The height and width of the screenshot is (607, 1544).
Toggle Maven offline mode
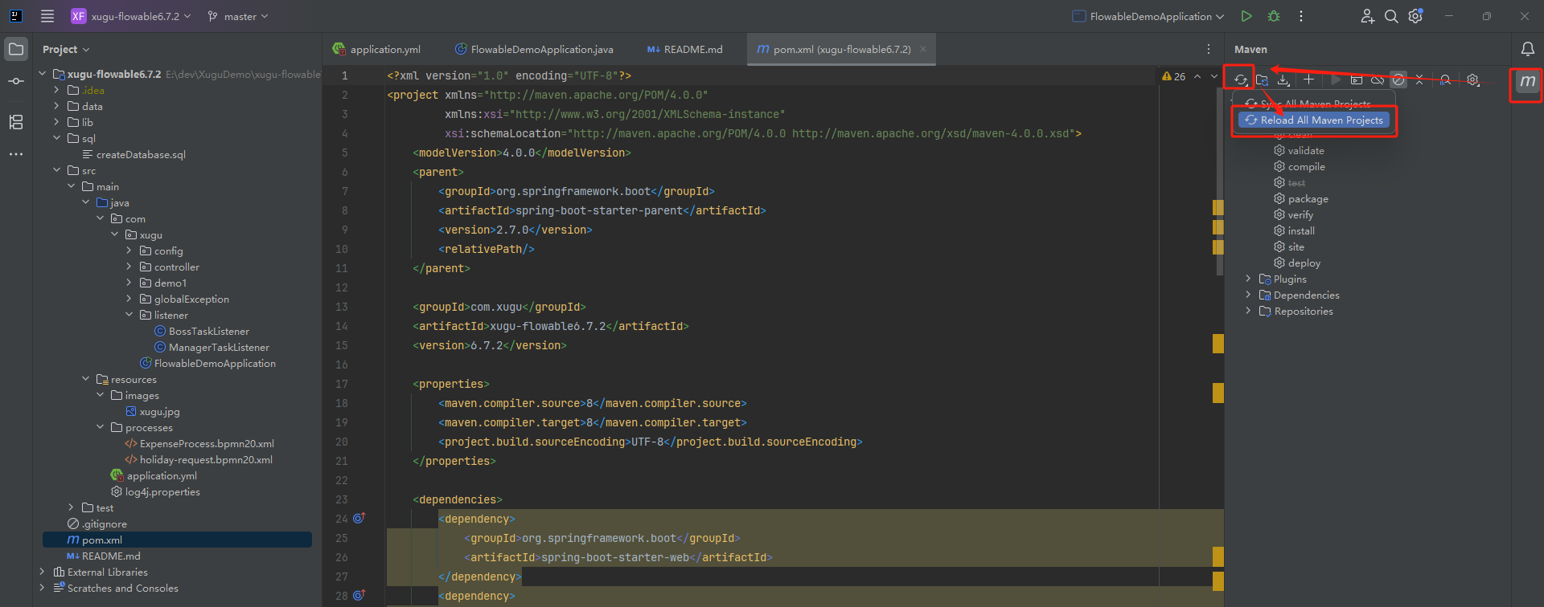(1378, 79)
